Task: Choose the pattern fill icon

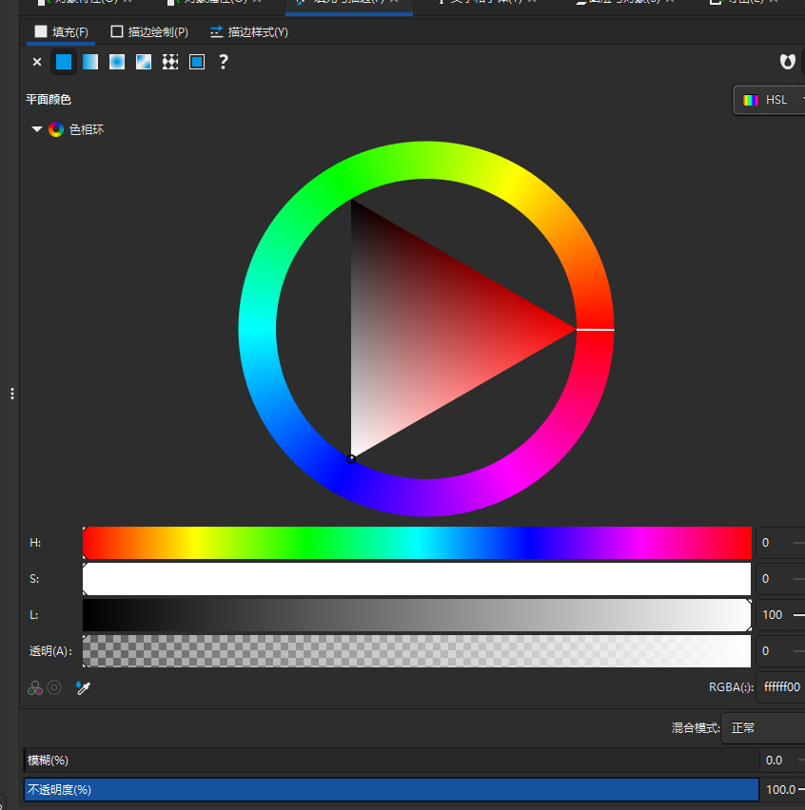Action: click(170, 62)
